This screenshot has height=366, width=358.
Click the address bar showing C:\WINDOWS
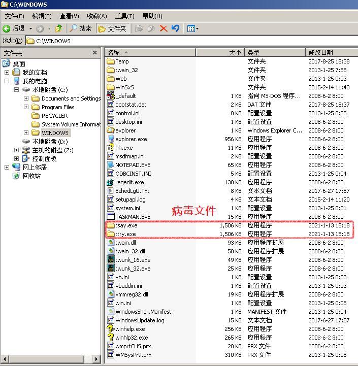click(191, 41)
